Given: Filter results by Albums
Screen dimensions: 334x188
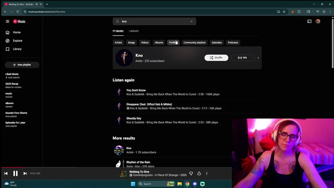Looking at the screenshot, I should pyautogui.click(x=159, y=43).
